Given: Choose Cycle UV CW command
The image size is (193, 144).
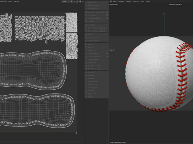Looking at the screenshot, I should (96, 85).
